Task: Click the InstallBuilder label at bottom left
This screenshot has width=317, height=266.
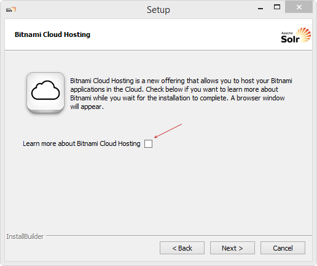Action: (25, 236)
